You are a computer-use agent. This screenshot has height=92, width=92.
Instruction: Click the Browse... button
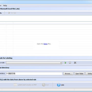[68, 74]
